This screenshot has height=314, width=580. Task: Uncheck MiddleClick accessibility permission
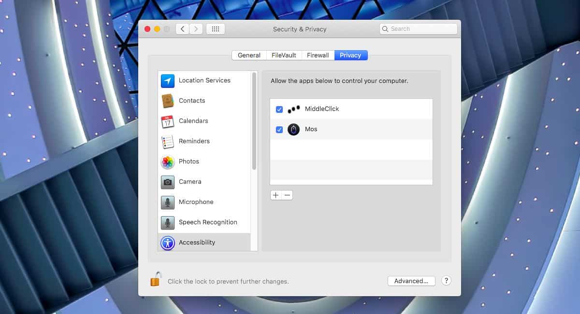pyautogui.click(x=279, y=109)
